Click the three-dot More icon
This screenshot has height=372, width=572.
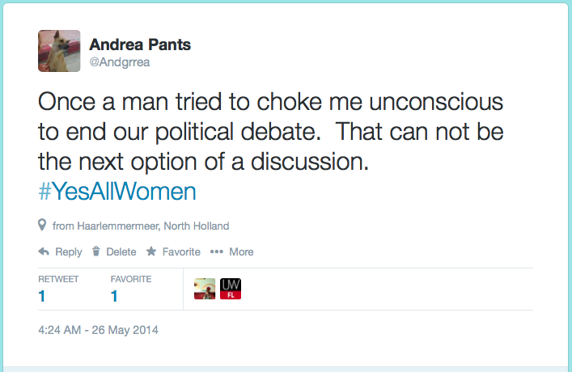coord(216,252)
